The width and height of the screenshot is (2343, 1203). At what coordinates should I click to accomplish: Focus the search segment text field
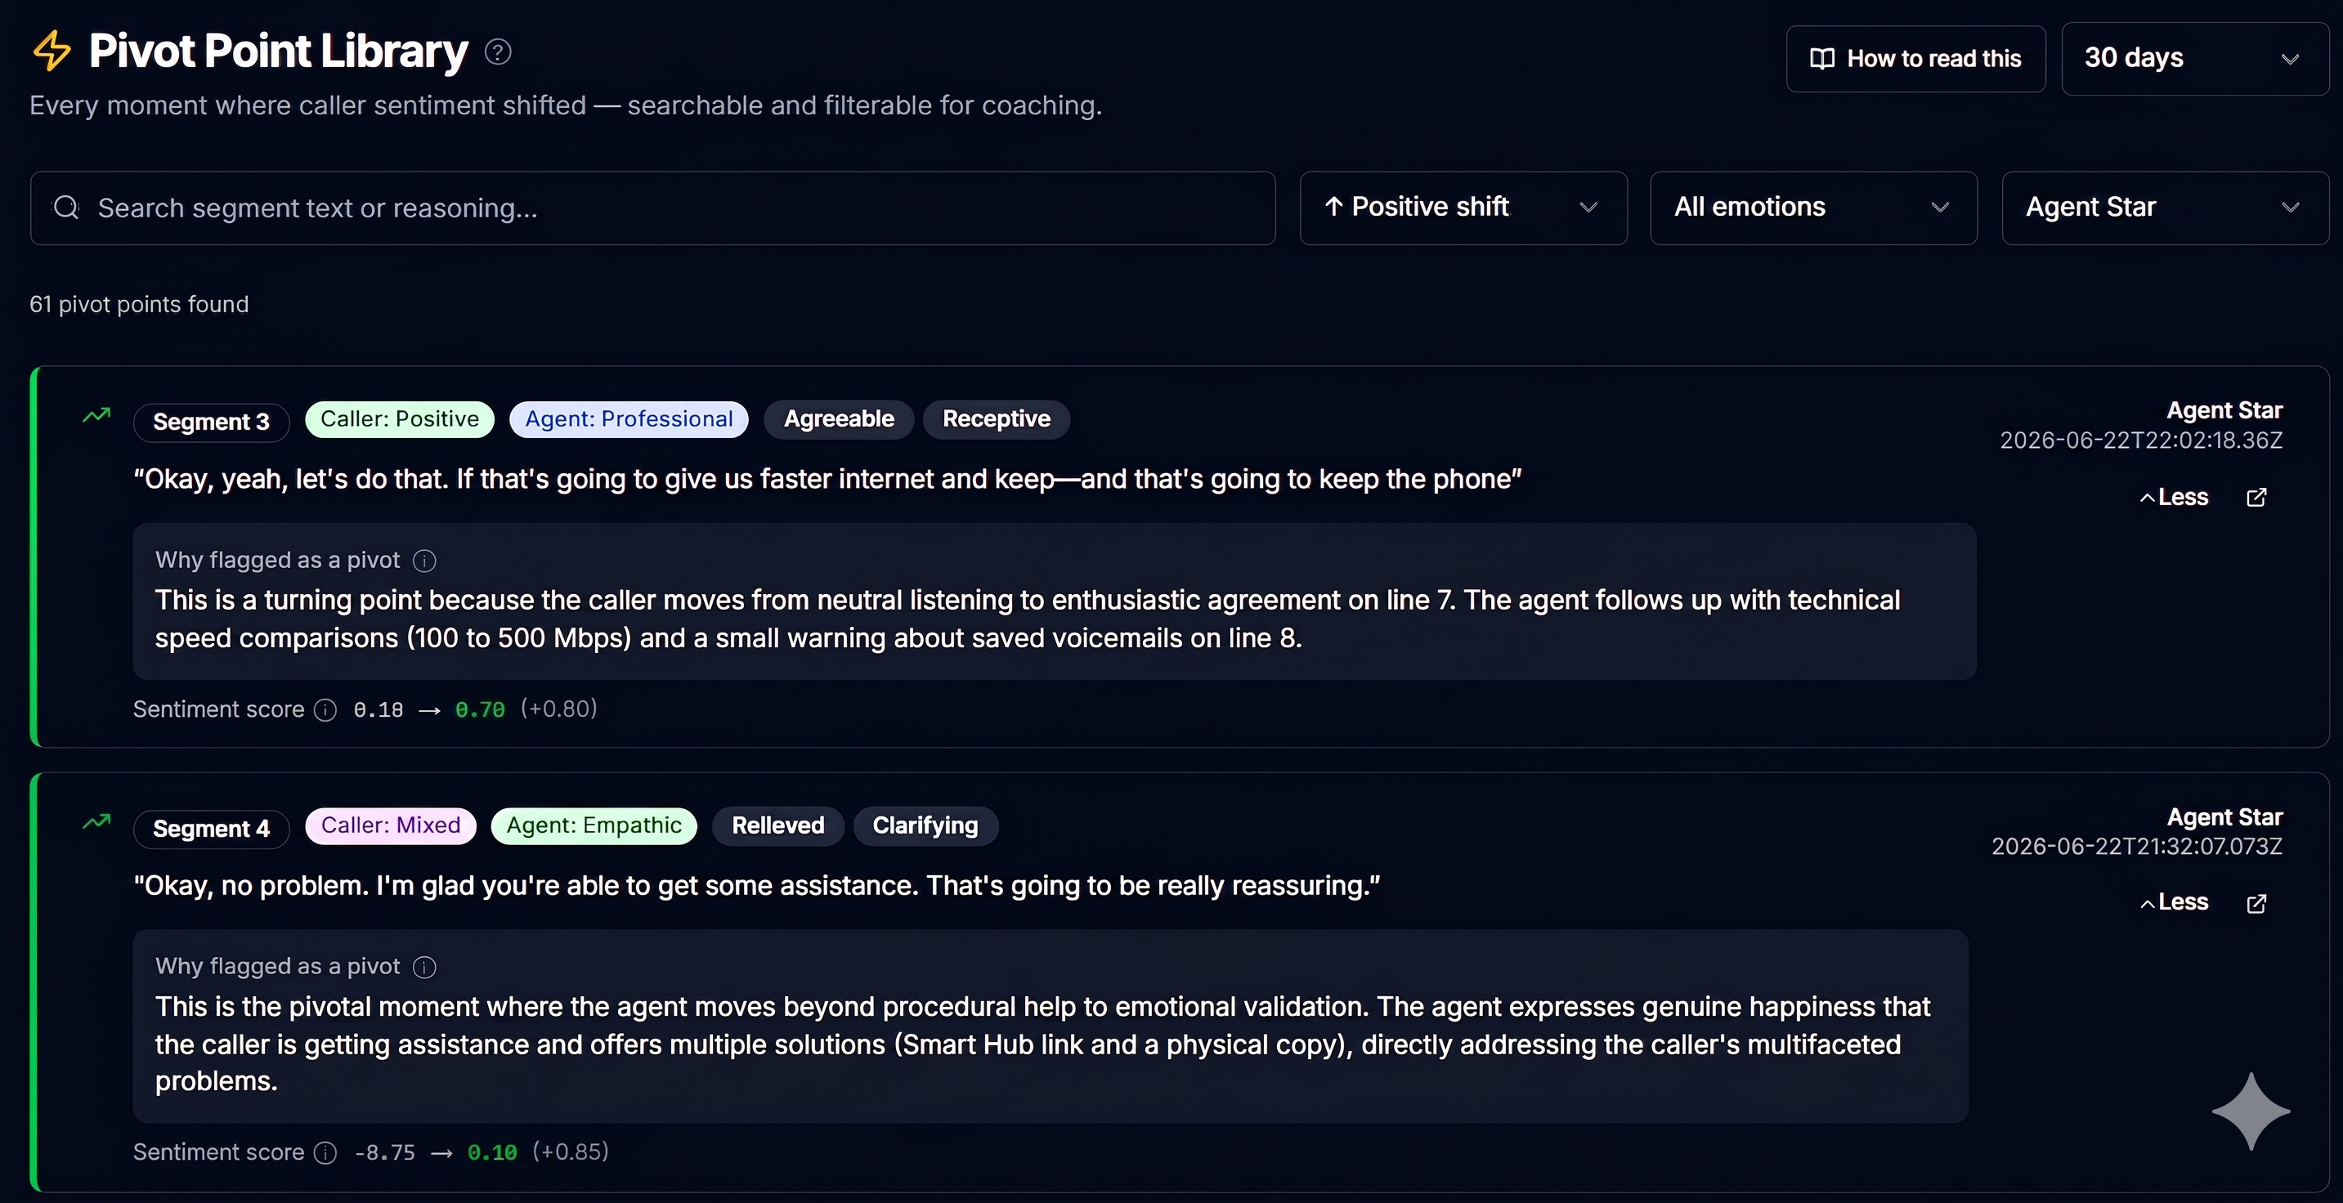[x=652, y=208]
